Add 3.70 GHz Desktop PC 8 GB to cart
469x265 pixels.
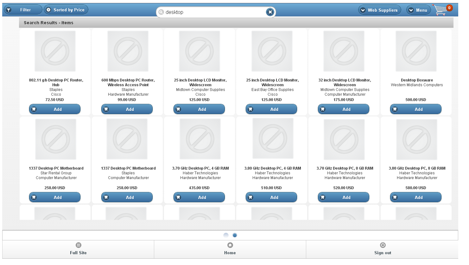click(344, 197)
